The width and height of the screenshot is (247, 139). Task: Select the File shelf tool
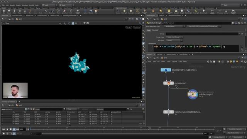[96, 11]
